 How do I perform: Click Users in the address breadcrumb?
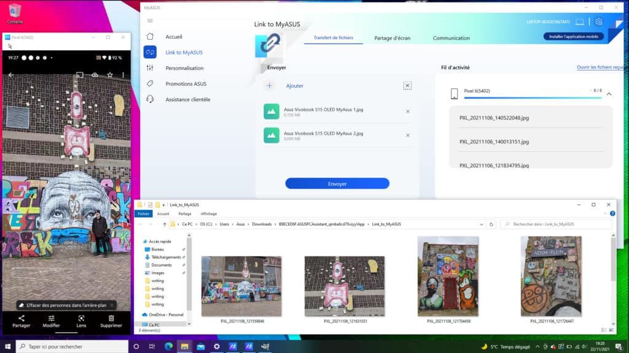click(224, 224)
